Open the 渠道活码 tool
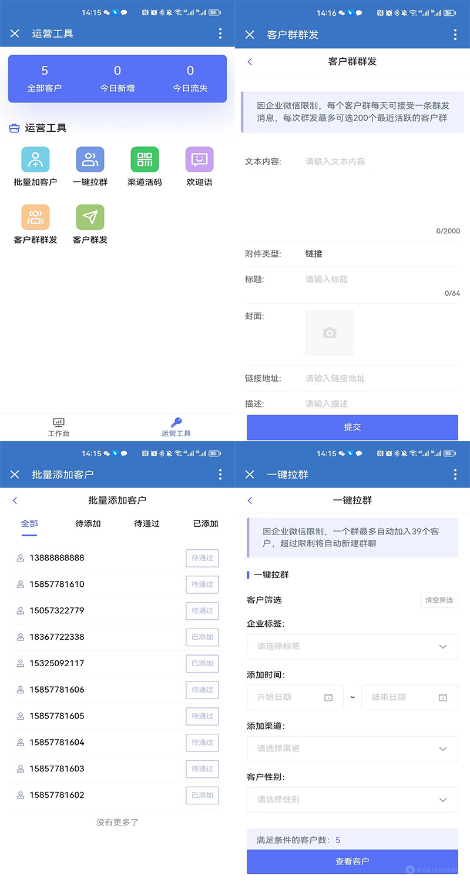Image resolution: width=470 pixels, height=882 pixels. (144, 159)
